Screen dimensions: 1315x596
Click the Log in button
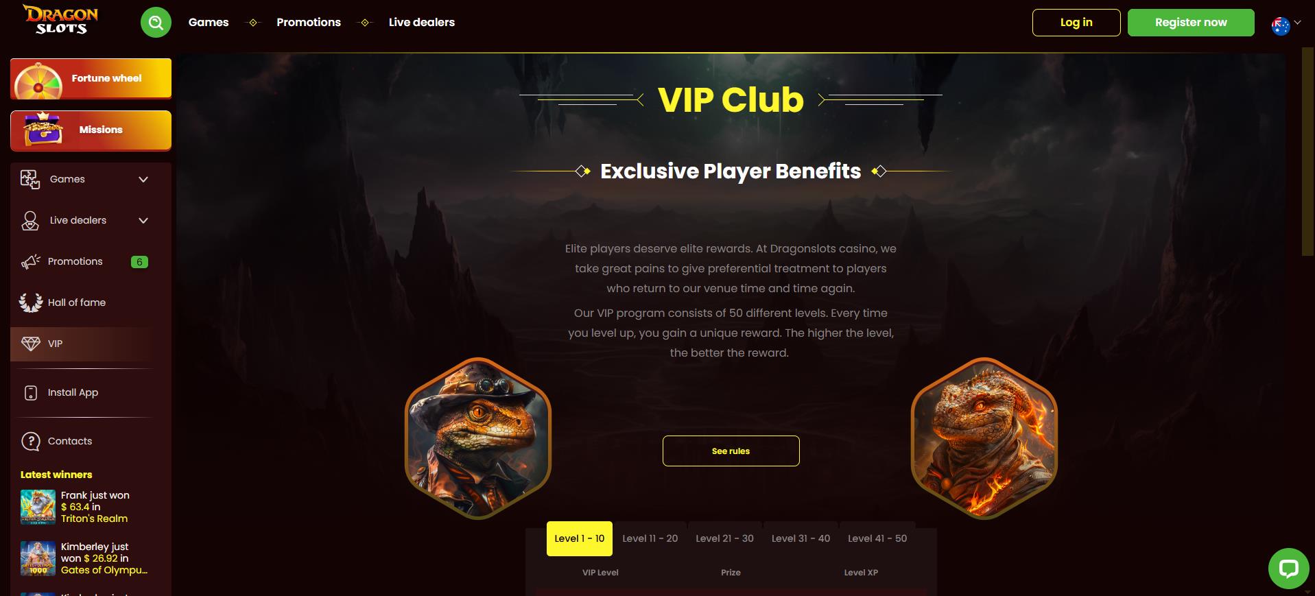pyautogui.click(x=1076, y=23)
